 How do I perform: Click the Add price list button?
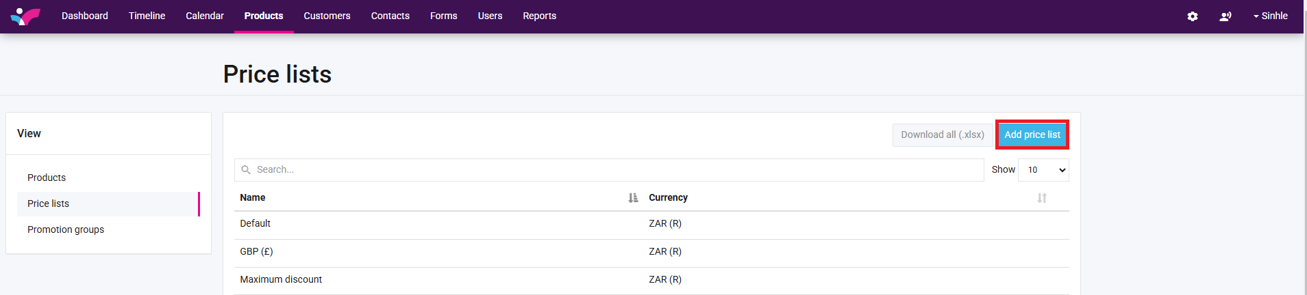point(1032,135)
